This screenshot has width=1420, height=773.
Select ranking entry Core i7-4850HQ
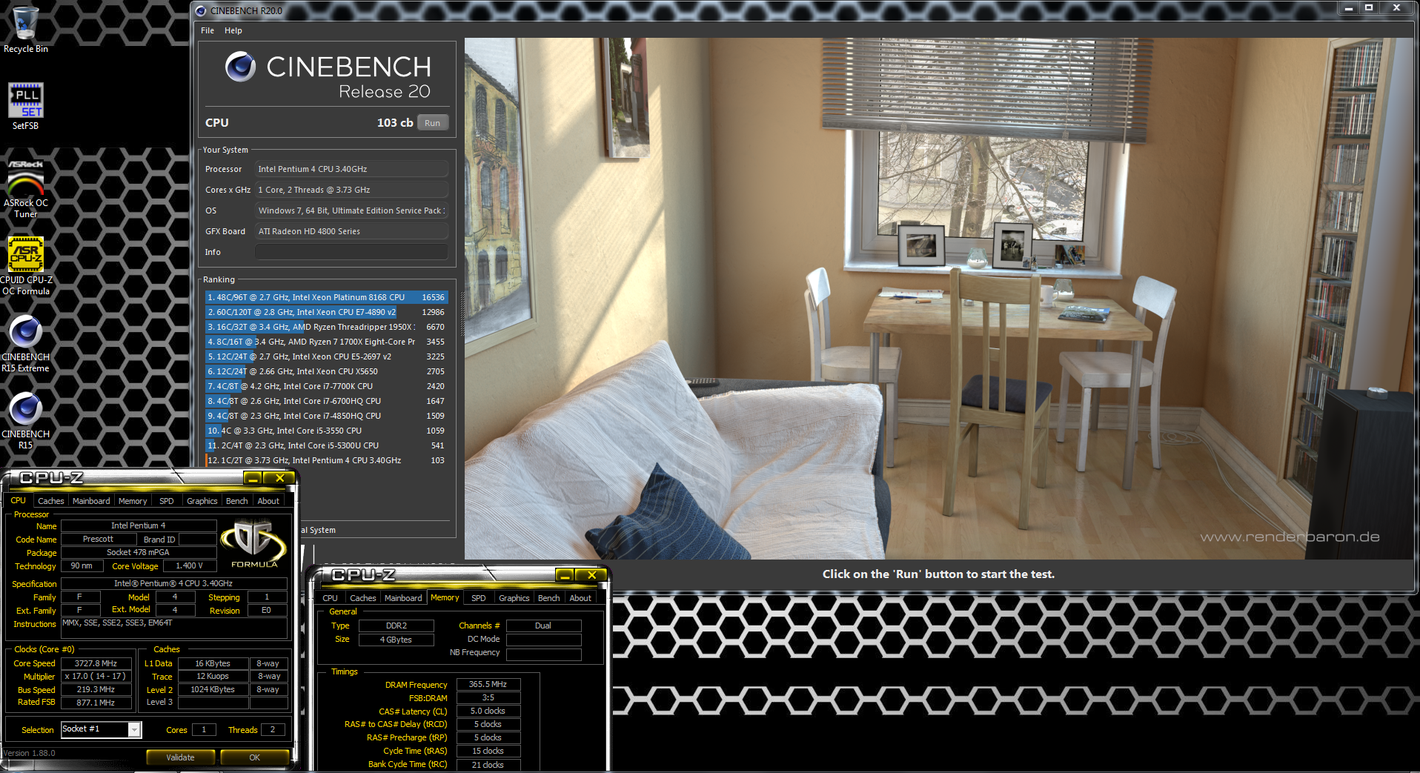[326, 416]
